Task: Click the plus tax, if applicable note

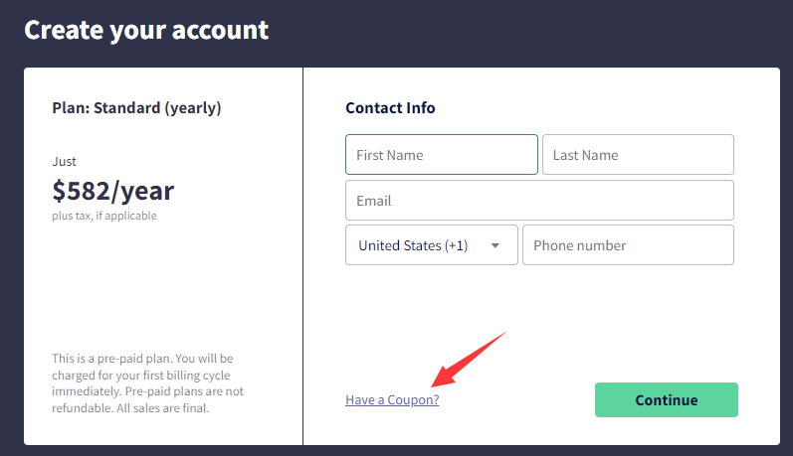Action: 104,216
